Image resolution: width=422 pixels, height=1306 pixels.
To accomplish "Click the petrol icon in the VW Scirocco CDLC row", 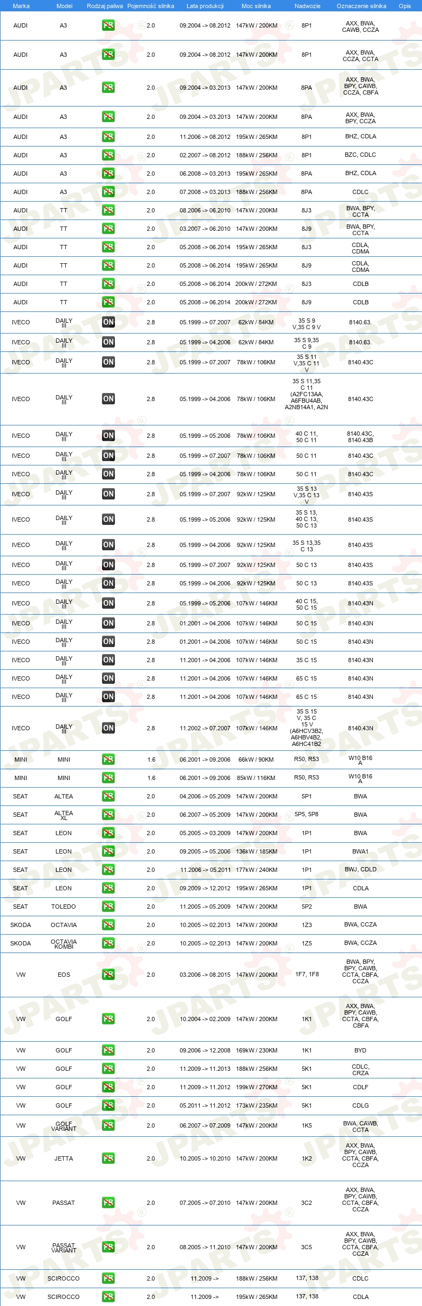I will click(x=108, y=1278).
